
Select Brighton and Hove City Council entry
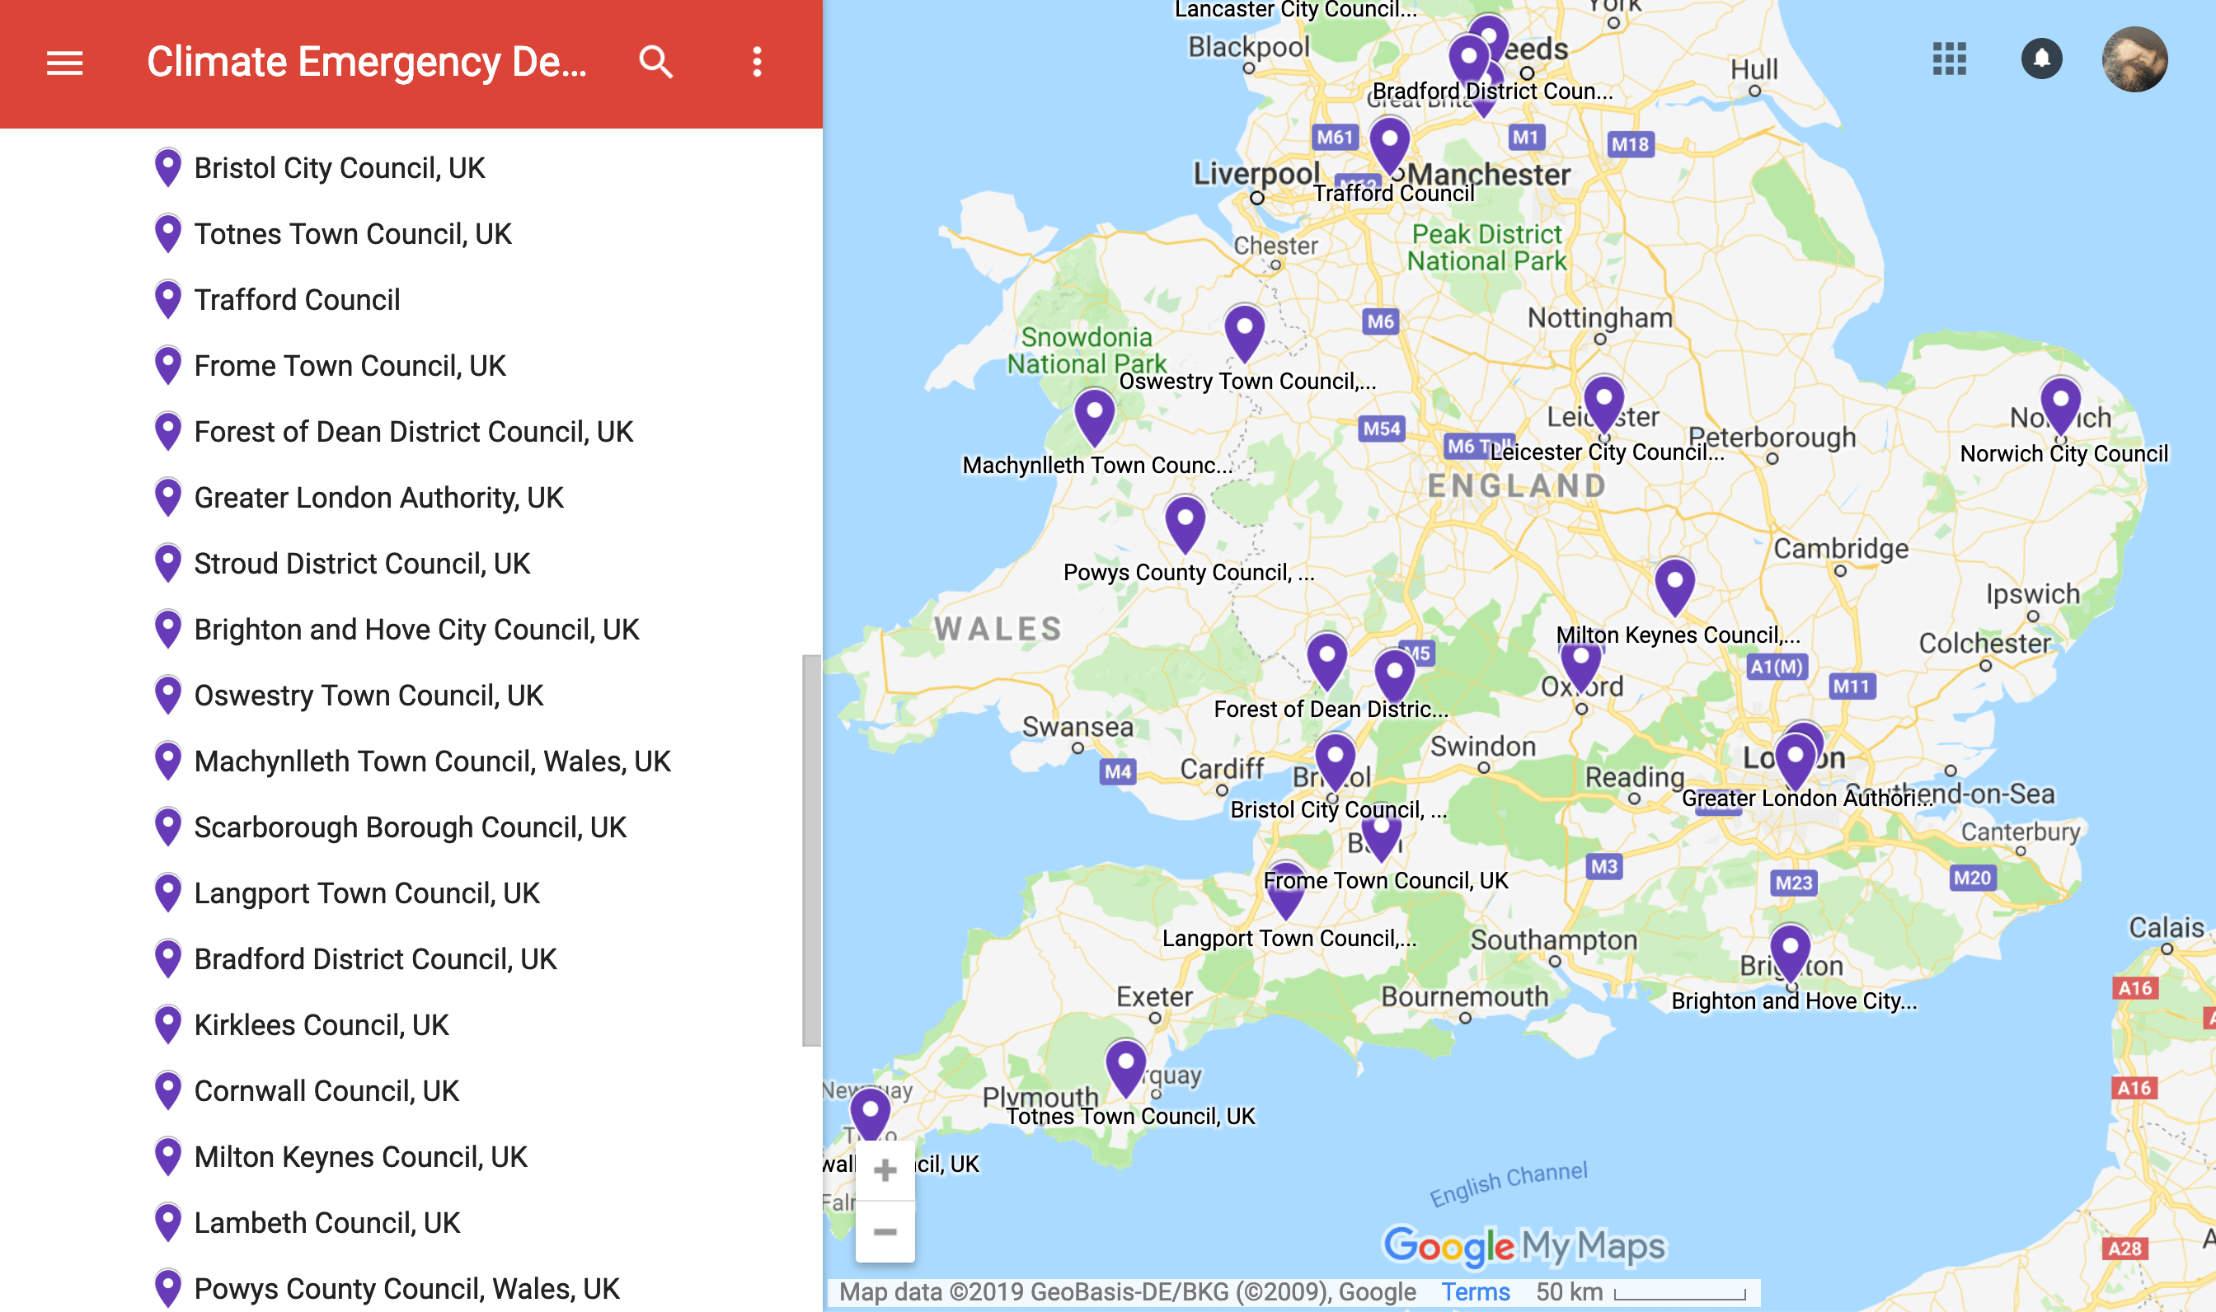(416, 630)
